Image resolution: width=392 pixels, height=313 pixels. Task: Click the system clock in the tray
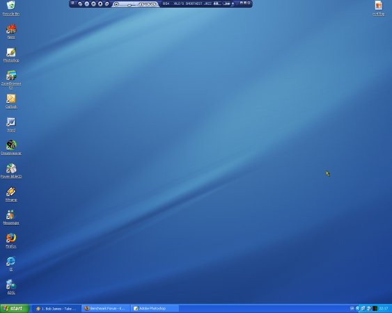pyautogui.click(x=384, y=309)
